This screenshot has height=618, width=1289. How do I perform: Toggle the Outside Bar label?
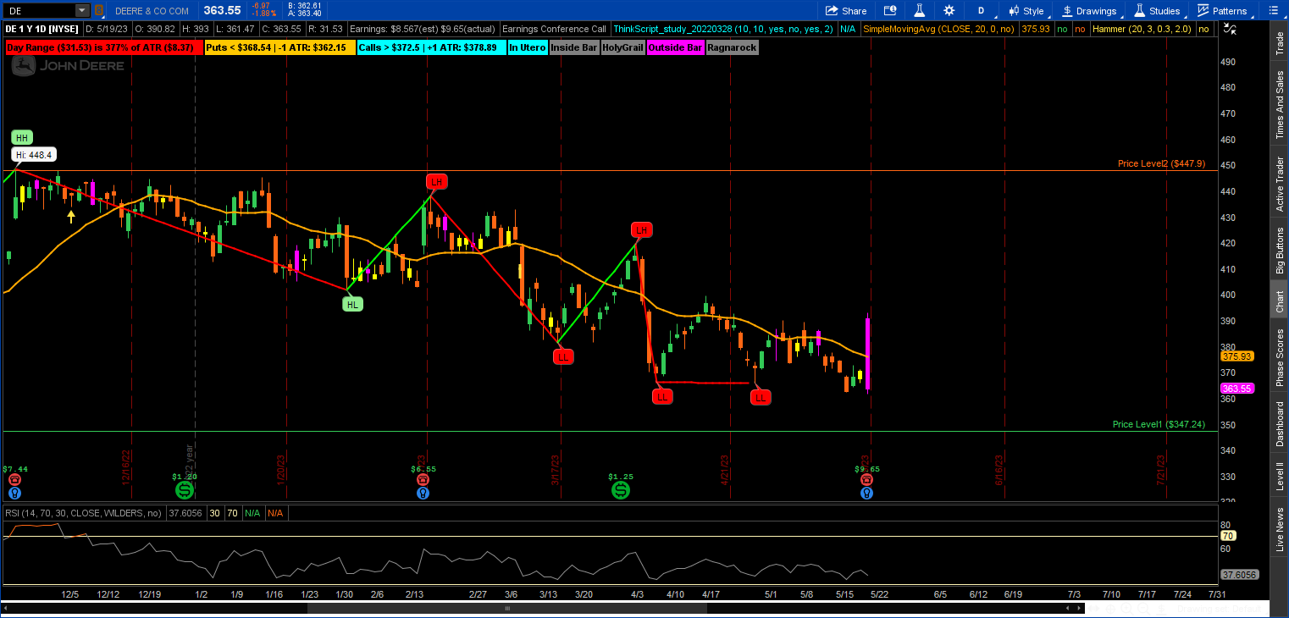pos(675,47)
